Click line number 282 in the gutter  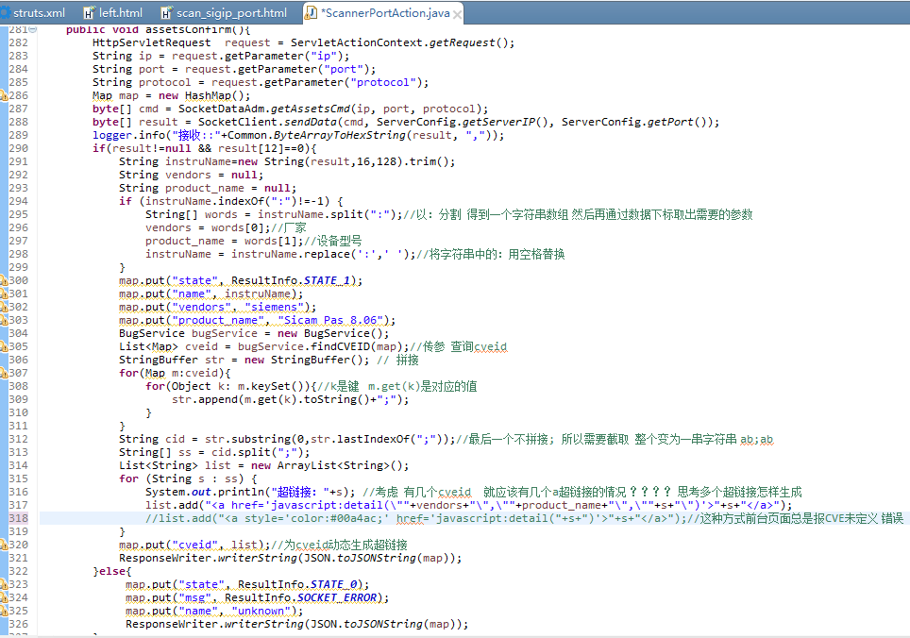19,42
